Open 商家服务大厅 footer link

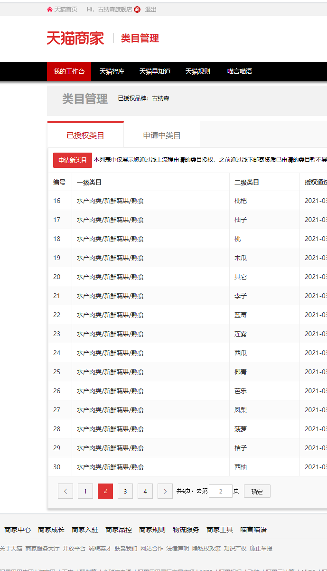(x=43, y=548)
